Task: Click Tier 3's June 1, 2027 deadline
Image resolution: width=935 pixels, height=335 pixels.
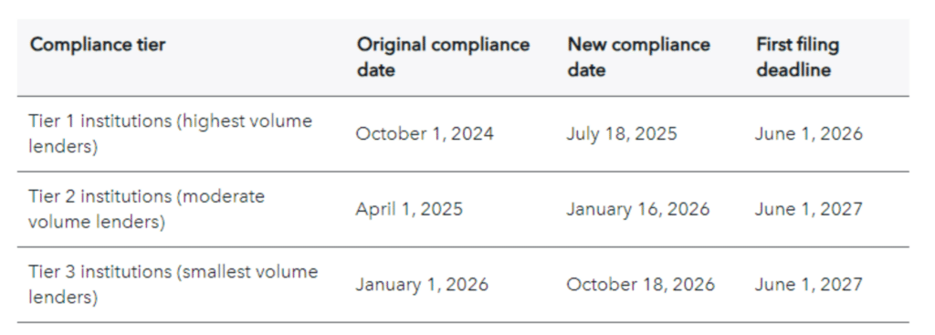Action: pos(809,284)
